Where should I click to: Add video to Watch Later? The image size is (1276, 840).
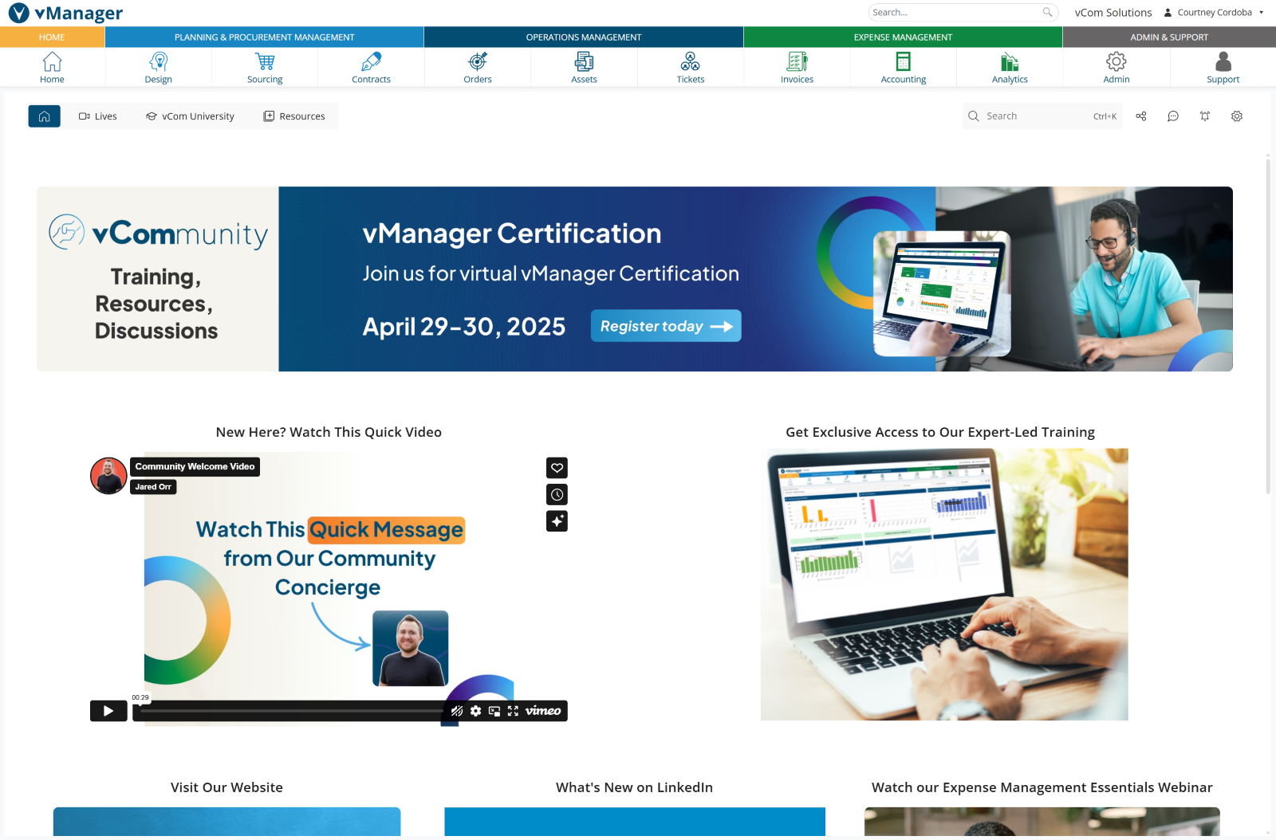(557, 495)
